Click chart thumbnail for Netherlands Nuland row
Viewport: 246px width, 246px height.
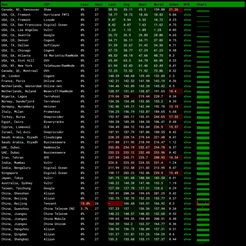coord(203,92)
